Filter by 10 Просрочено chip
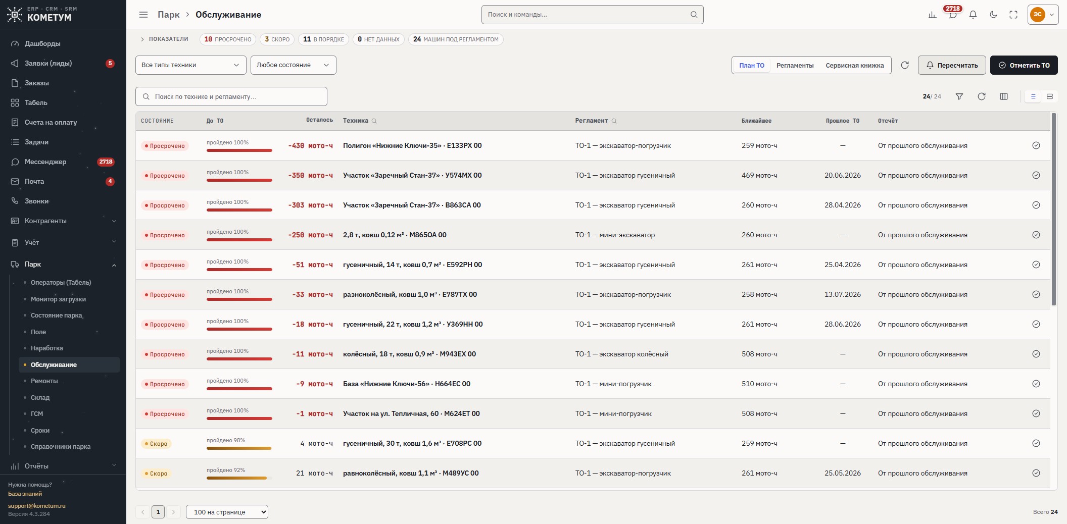 pyautogui.click(x=228, y=39)
